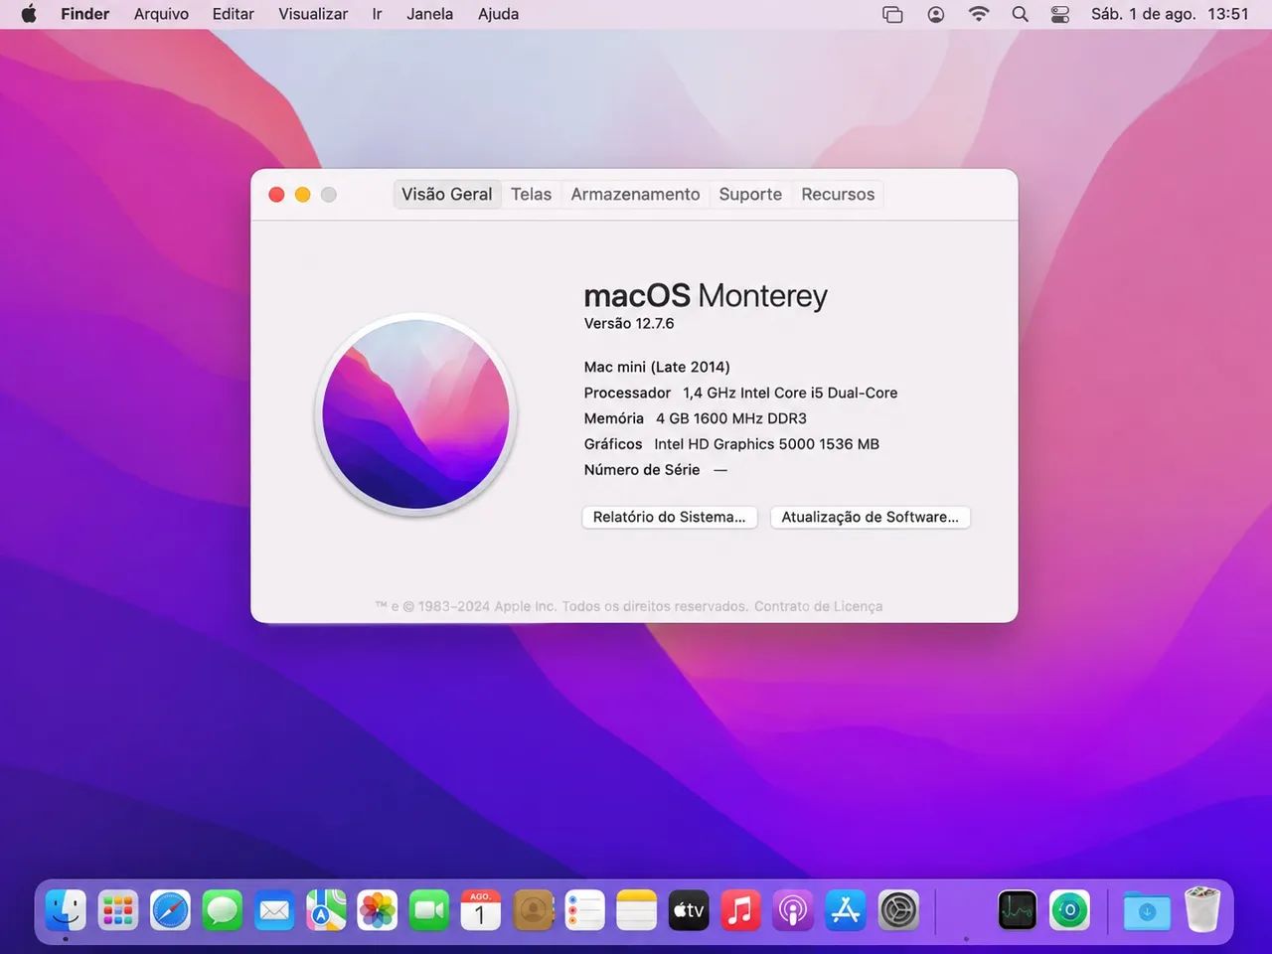Close the About This Mac window
This screenshot has height=954, width=1272.
(x=276, y=195)
